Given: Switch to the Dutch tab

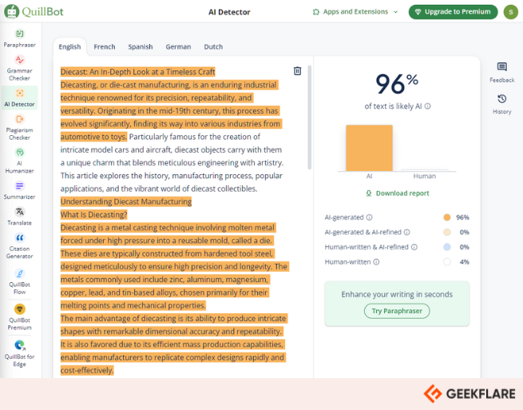Looking at the screenshot, I should [x=213, y=46].
